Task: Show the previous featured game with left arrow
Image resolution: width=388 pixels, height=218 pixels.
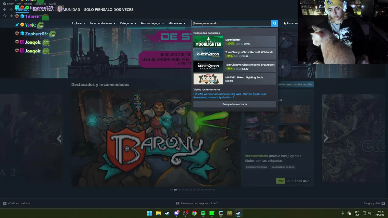Action: pyautogui.click(x=59, y=139)
